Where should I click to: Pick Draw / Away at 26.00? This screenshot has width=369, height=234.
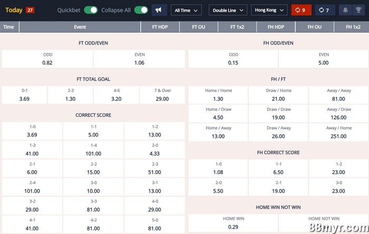[x=278, y=133]
